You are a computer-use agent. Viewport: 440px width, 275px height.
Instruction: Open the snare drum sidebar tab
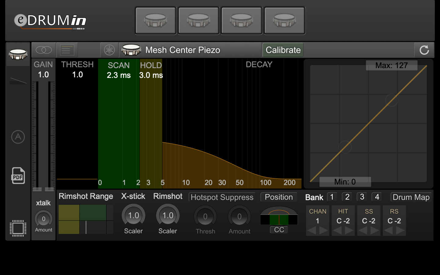(x=18, y=54)
